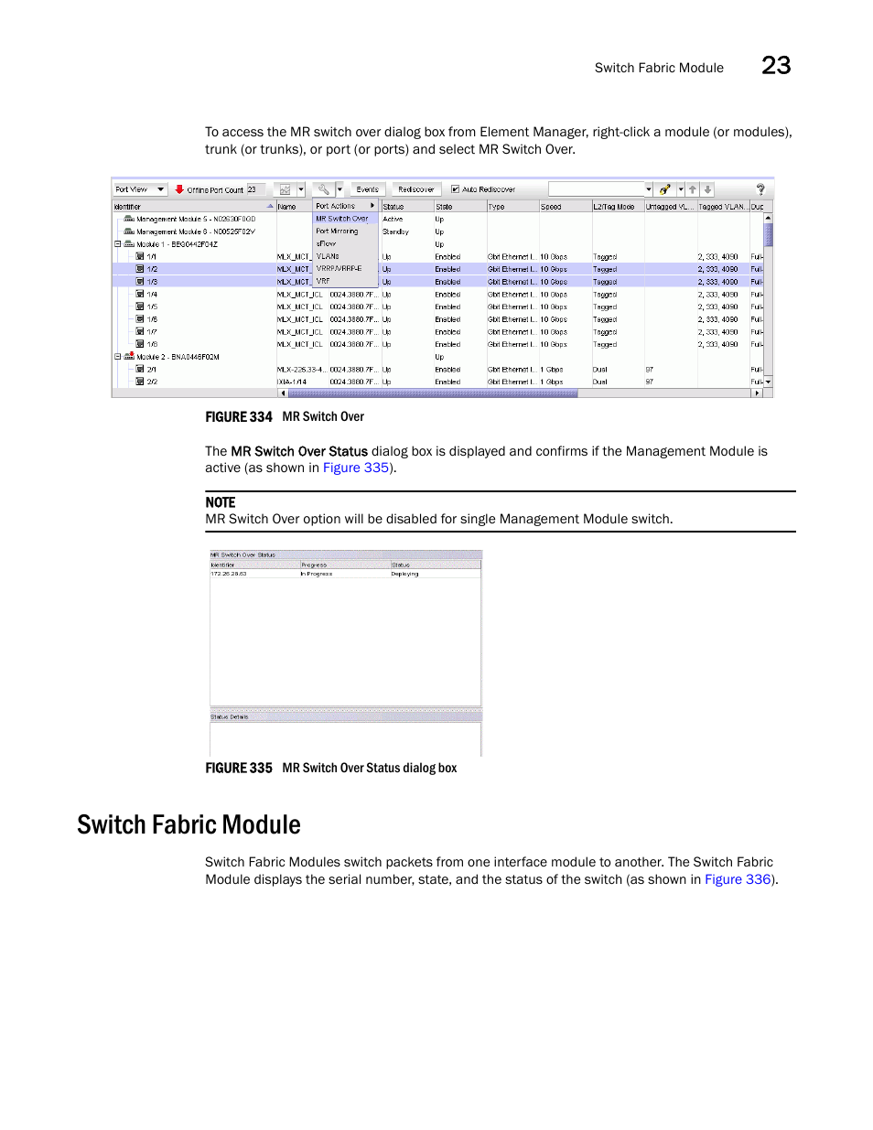This screenshot has width=873, height=1130.
Task: Click the Management Module 6 icon
Action: (x=129, y=231)
